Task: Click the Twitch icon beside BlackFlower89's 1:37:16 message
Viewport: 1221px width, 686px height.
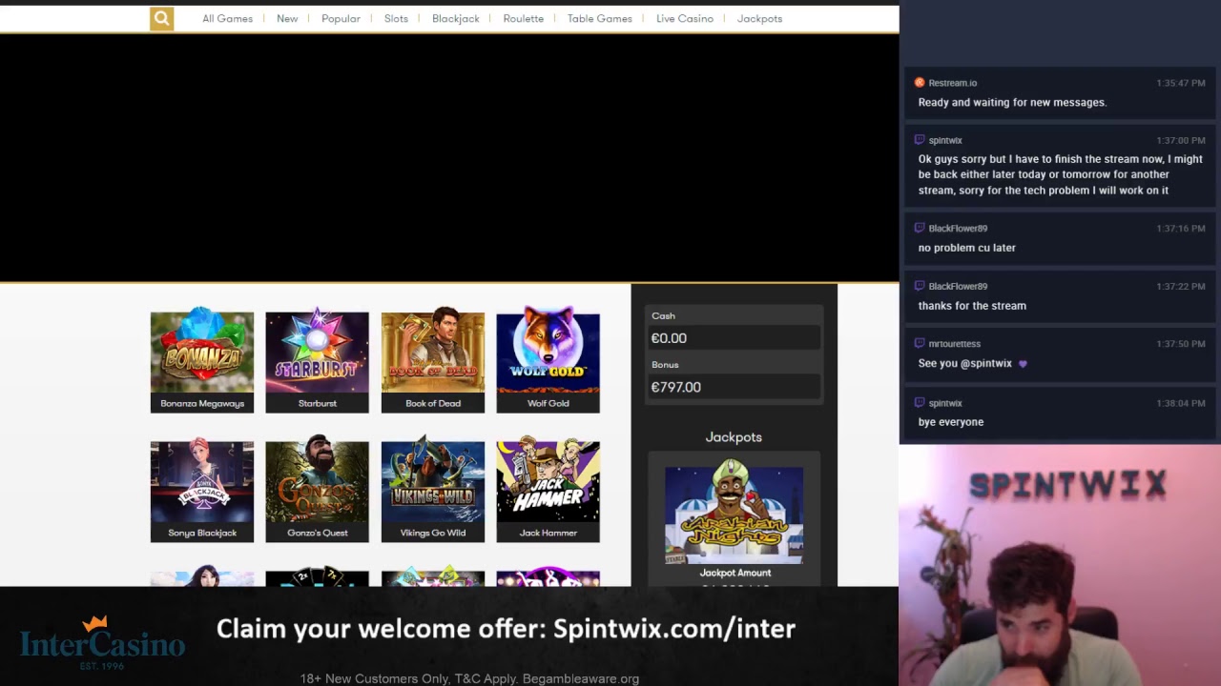Action: [920, 229]
